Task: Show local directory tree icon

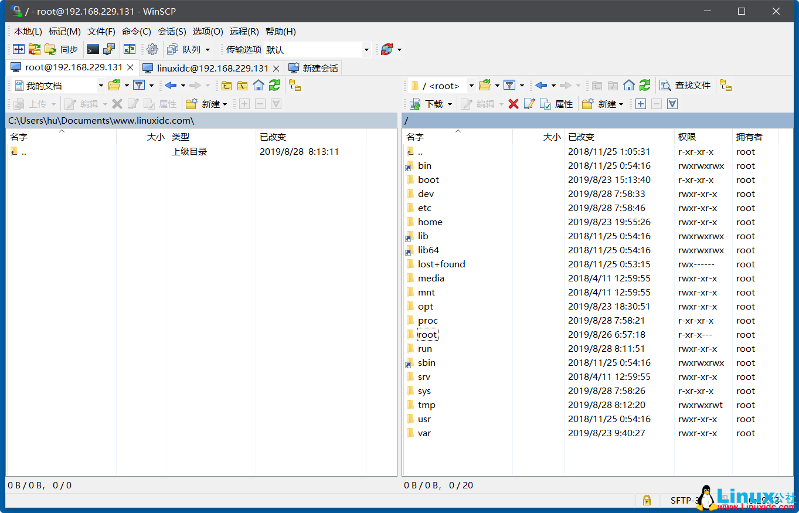Action: click(295, 85)
